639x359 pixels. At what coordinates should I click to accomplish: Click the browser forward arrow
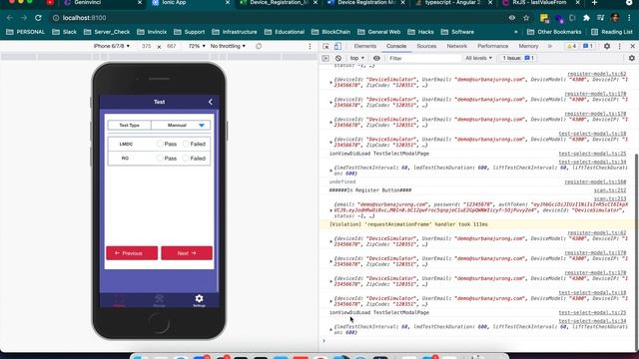(24, 18)
